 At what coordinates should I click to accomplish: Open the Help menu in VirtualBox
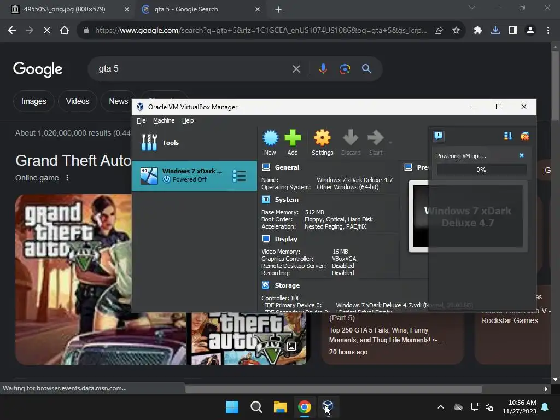pyautogui.click(x=188, y=120)
